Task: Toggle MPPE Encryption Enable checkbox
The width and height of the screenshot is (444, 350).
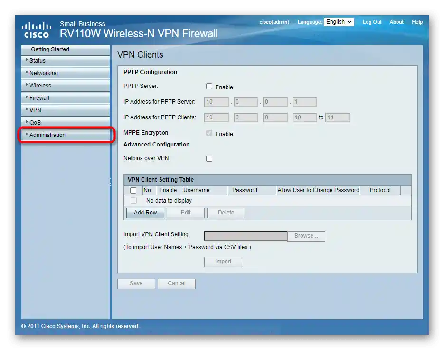Action: (209, 133)
